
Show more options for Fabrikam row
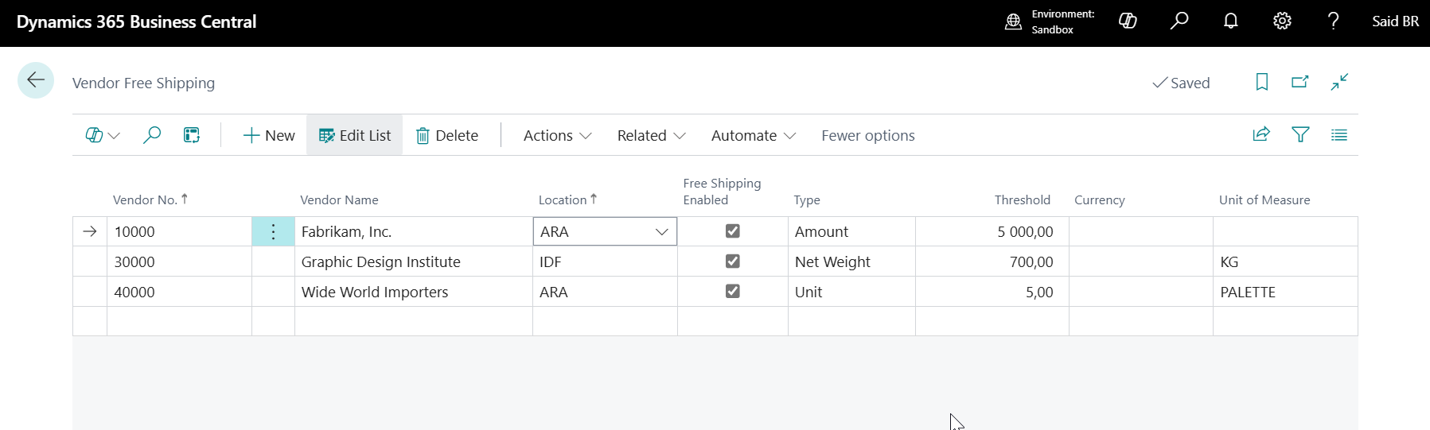[x=273, y=232]
